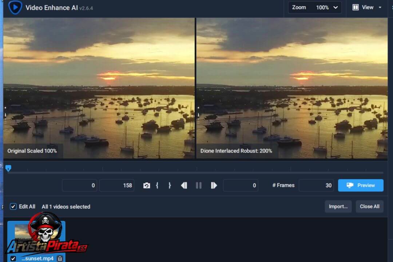Toggle the Edit All checkbox
The image size is (393, 262).
tap(13, 207)
